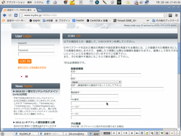
Task: Expand the bookmarks bar overflow chevron
Action: click(x=148, y=21)
